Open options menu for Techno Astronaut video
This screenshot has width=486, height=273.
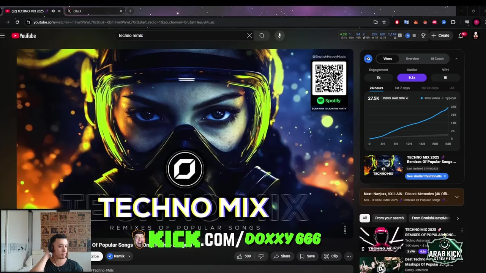[462, 231]
